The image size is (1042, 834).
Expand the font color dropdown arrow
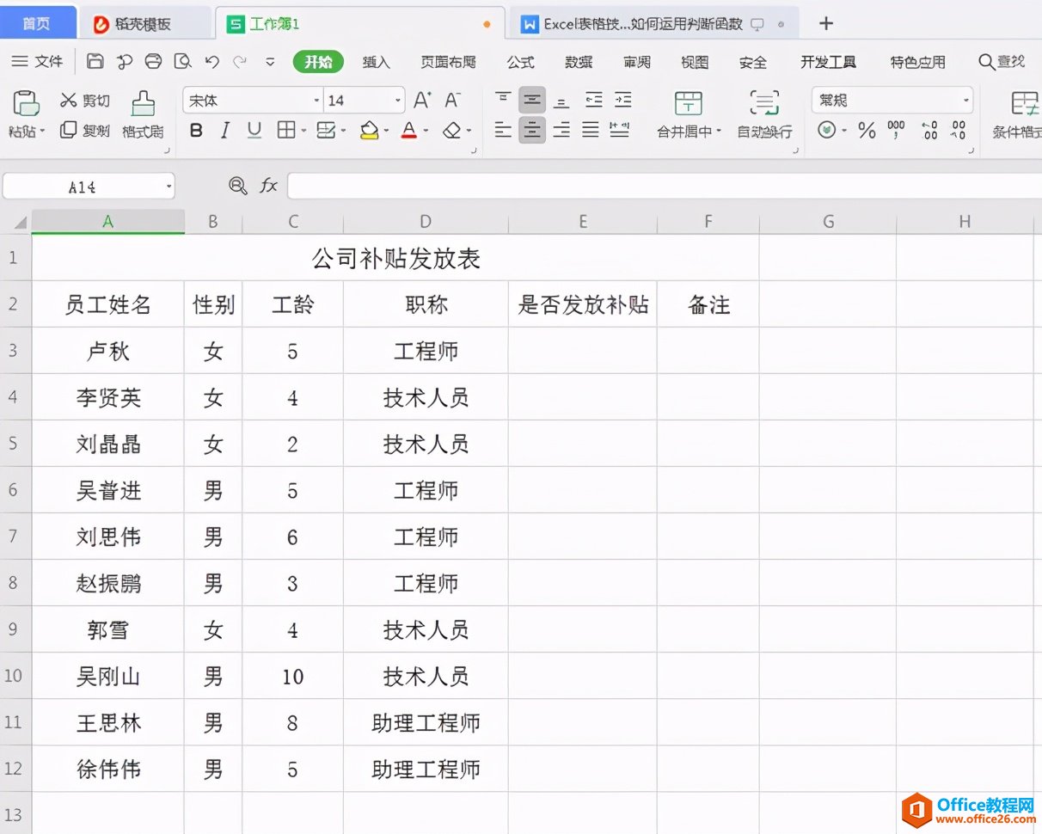[427, 132]
